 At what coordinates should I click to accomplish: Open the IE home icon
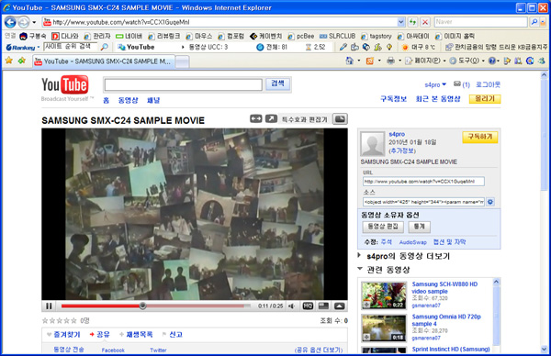350,61
